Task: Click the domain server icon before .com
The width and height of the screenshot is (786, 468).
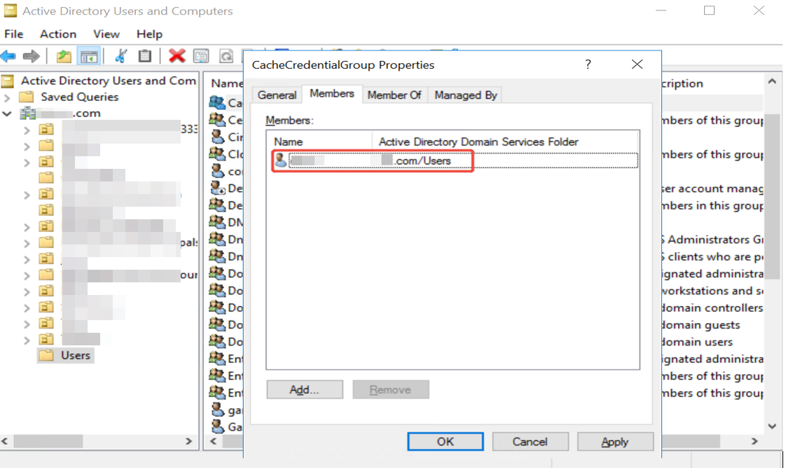Action: pyautogui.click(x=28, y=113)
